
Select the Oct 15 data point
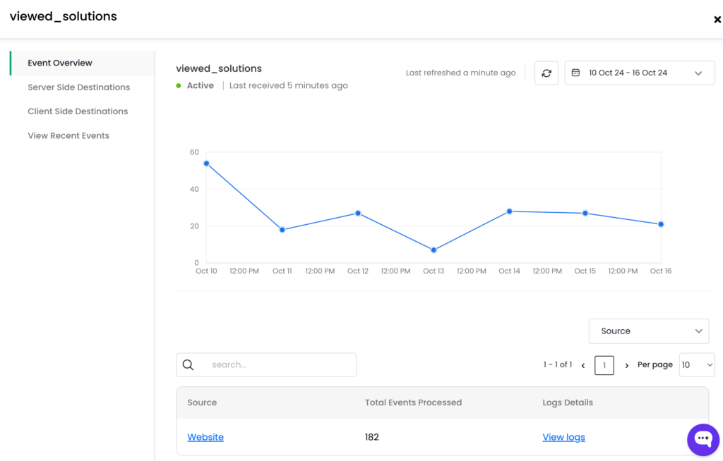585,213
